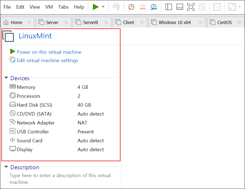The image size is (245, 189).
Task: Close the Home tab
Action: (29, 22)
